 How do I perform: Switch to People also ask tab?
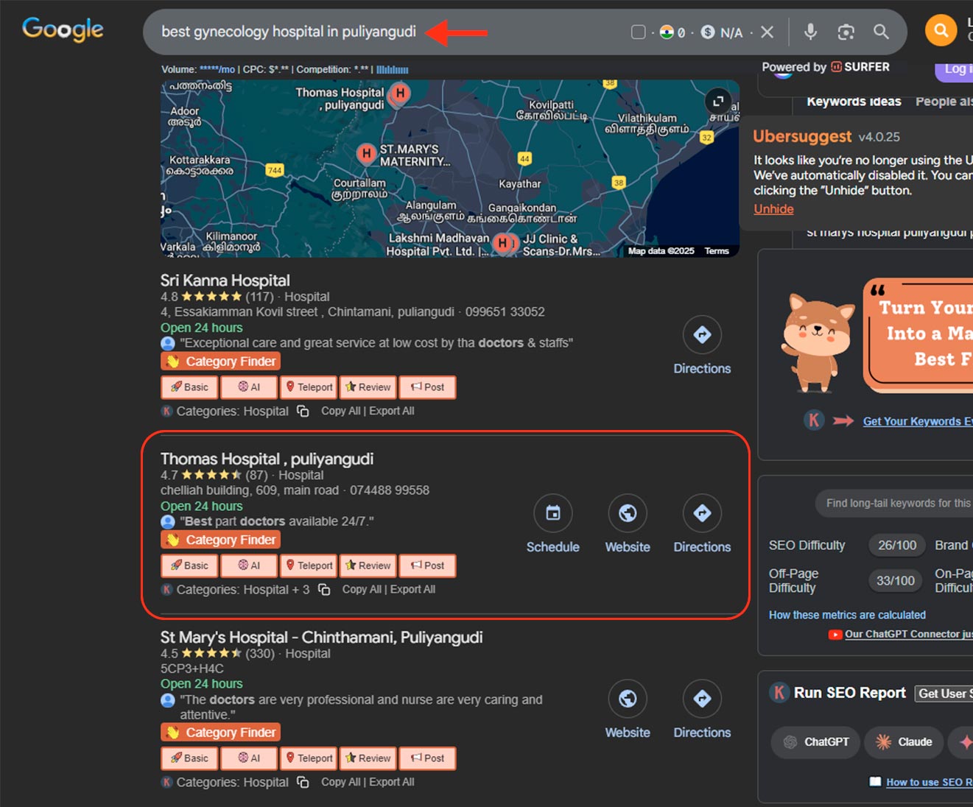pyautogui.click(x=944, y=102)
